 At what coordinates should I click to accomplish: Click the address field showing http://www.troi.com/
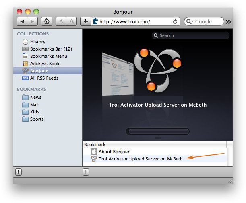[136, 21]
